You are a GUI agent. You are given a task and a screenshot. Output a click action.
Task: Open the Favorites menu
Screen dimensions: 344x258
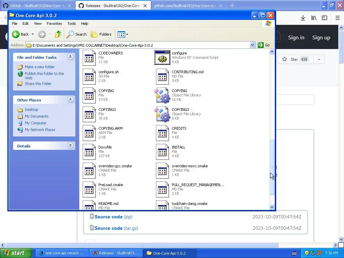tap(54, 24)
